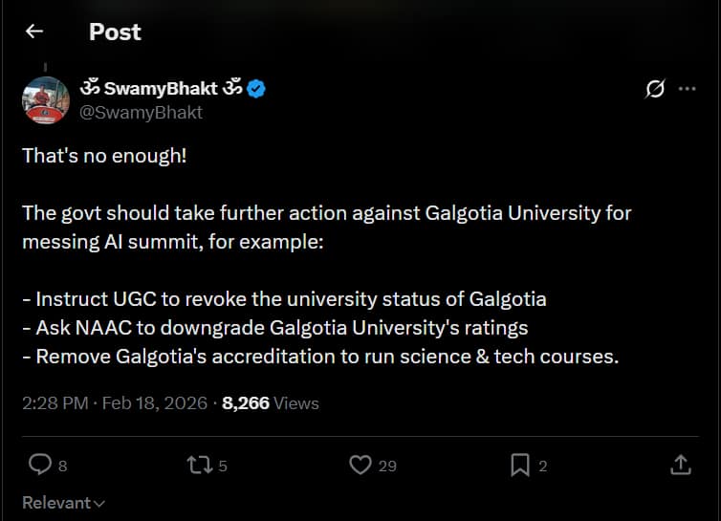Open the three-dot More options menu

pos(687,89)
